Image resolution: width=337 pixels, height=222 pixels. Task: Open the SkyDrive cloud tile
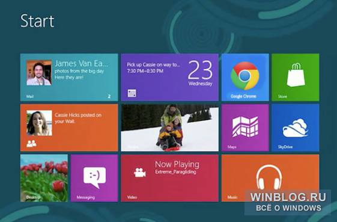[x=296, y=128]
